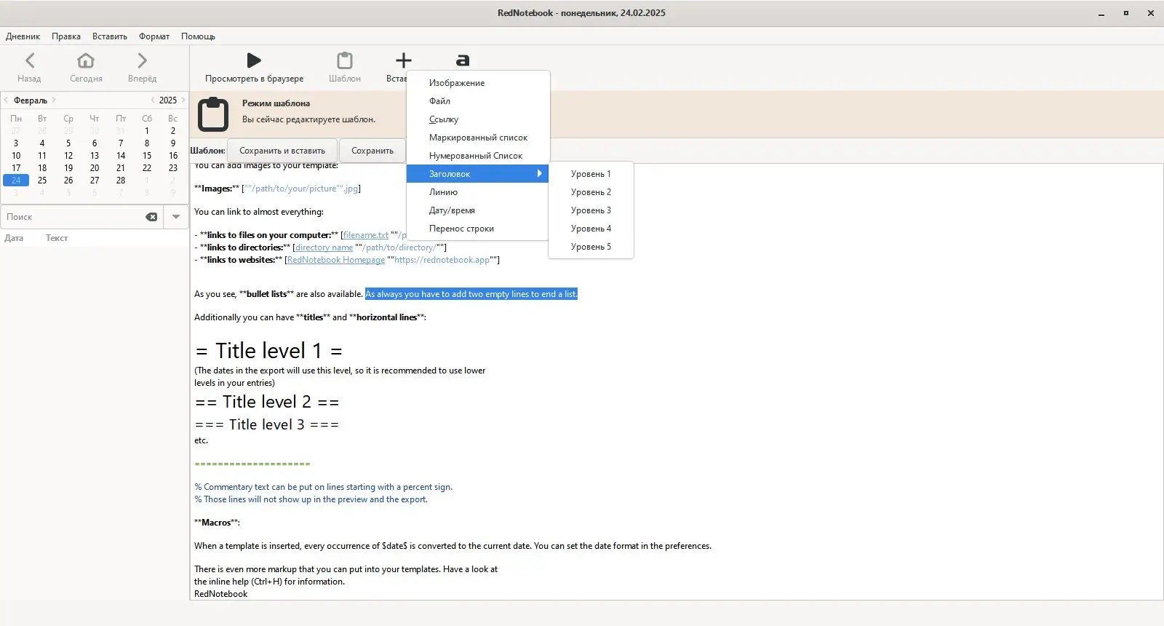The width and height of the screenshot is (1164, 626).
Task: Click the Режим шаблона clipboard image
Action: (x=213, y=114)
